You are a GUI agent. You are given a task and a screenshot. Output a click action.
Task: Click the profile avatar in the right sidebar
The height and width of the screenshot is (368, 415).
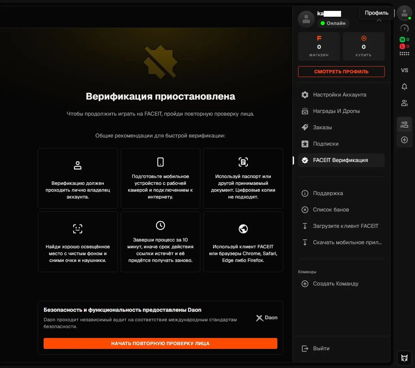[x=404, y=13]
